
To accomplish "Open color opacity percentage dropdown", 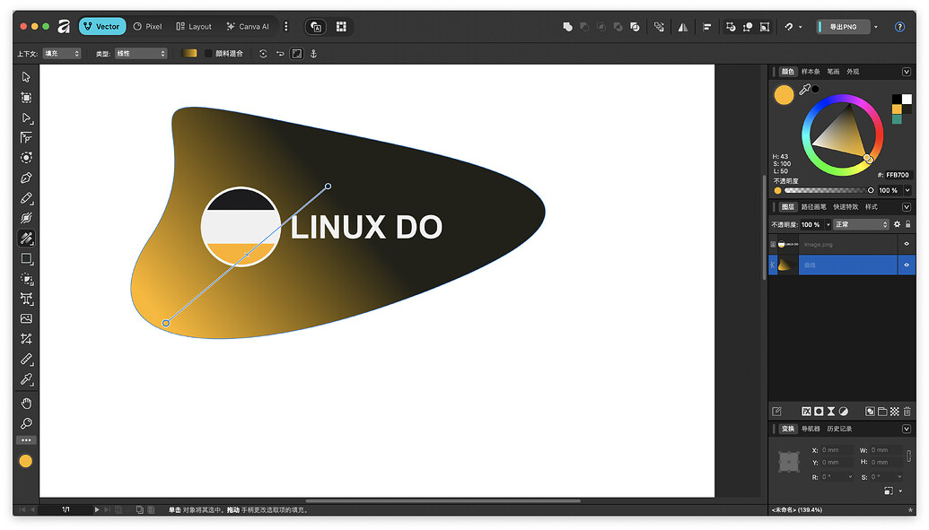I will 907,191.
